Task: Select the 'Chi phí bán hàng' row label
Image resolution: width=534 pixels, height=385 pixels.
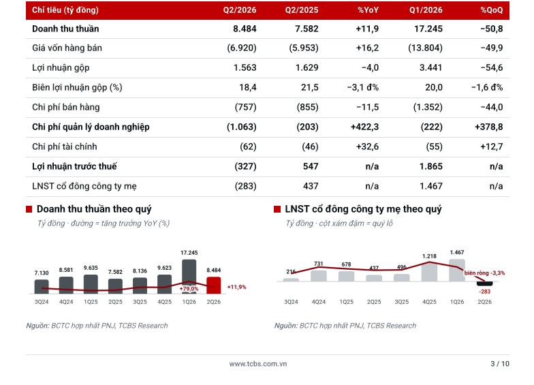Action: (65, 108)
